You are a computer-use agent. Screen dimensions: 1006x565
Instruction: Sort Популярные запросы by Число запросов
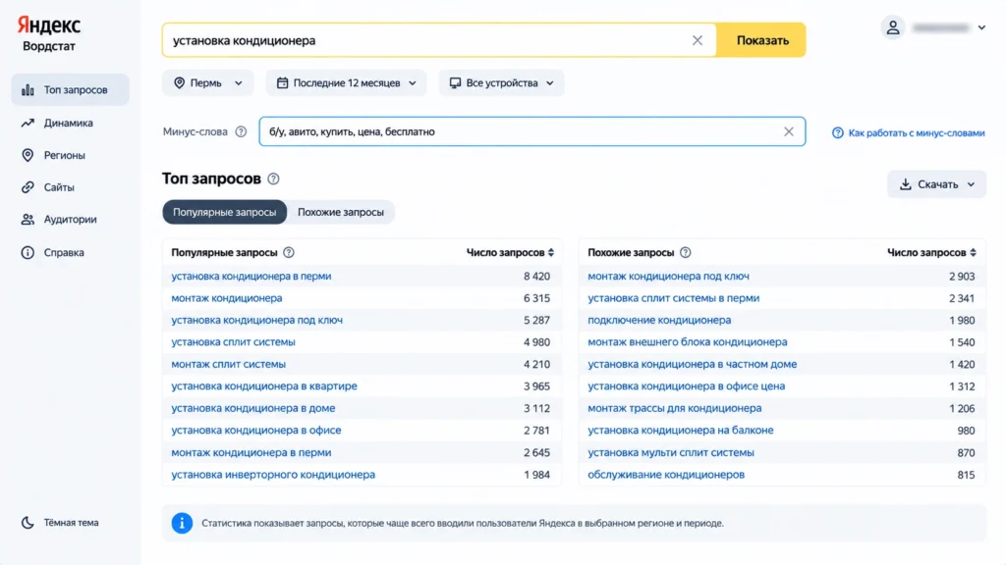(510, 252)
